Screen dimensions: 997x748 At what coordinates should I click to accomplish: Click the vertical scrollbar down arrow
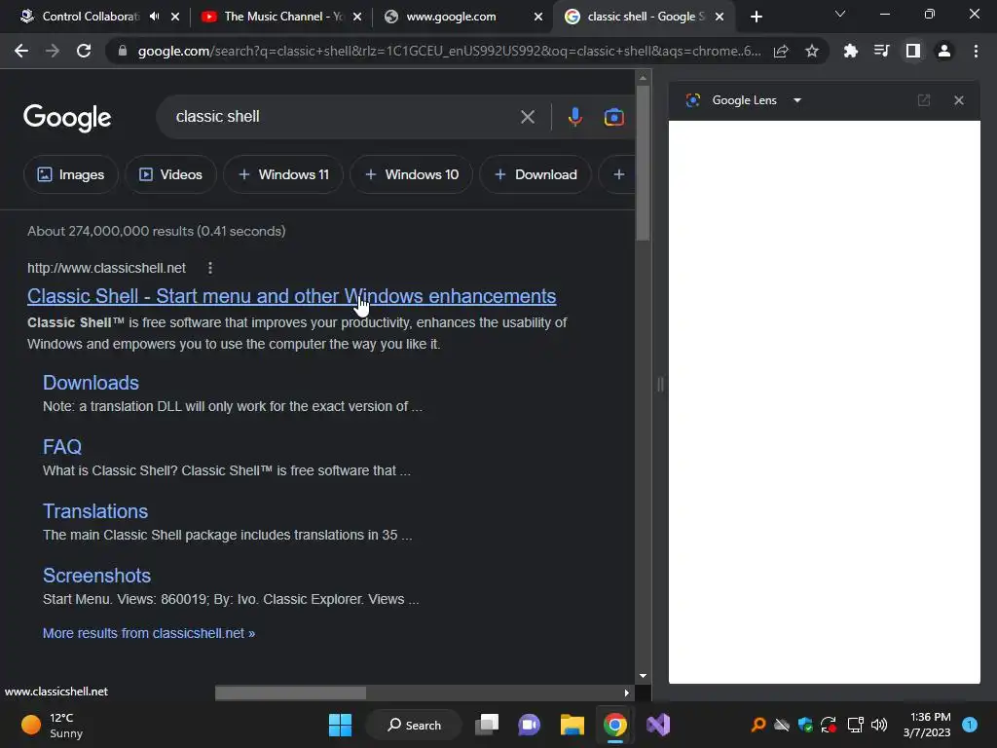click(643, 676)
